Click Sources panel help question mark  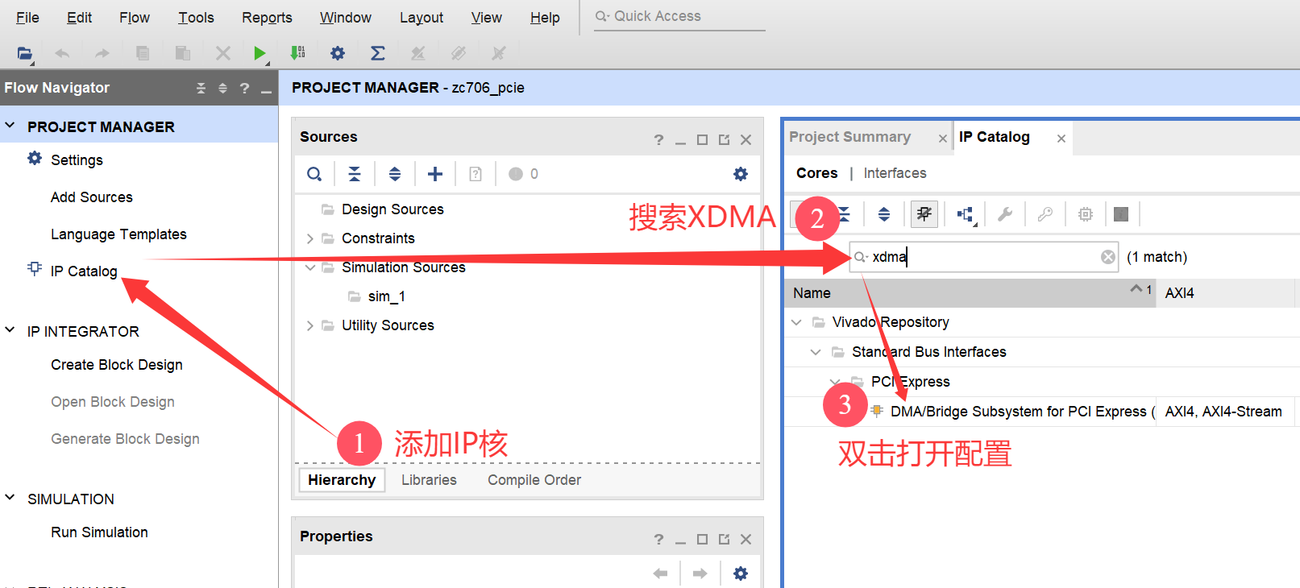[658, 140]
